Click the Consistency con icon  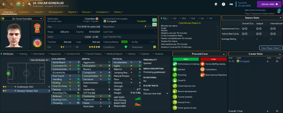coord(203,70)
